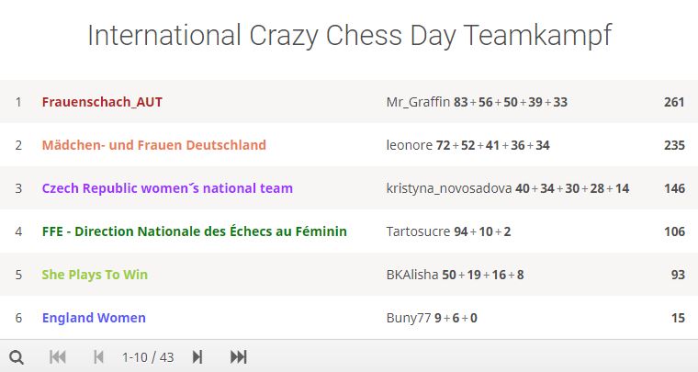Viewport: 698px width, 372px height.
Task: Select player BKAlisha
Action: click(x=412, y=275)
